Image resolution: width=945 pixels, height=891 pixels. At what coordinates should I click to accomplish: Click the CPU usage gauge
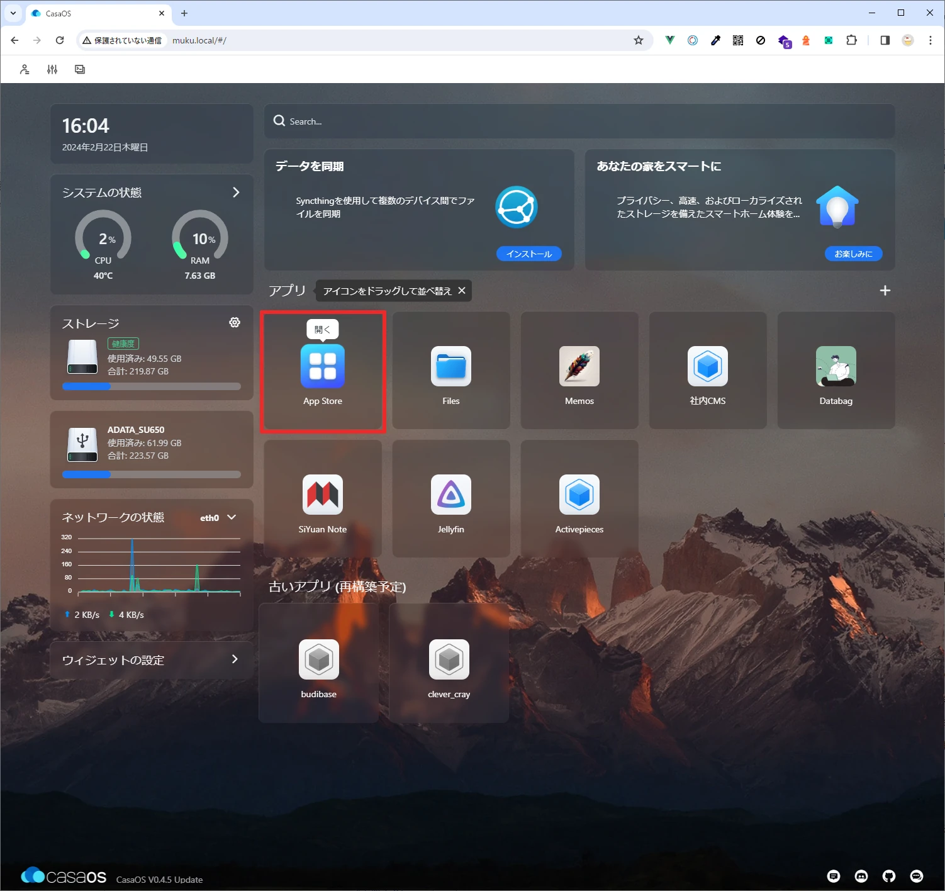click(103, 235)
